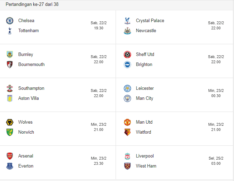
Task: Open the West Ham team name
Action: pos(146,166)
